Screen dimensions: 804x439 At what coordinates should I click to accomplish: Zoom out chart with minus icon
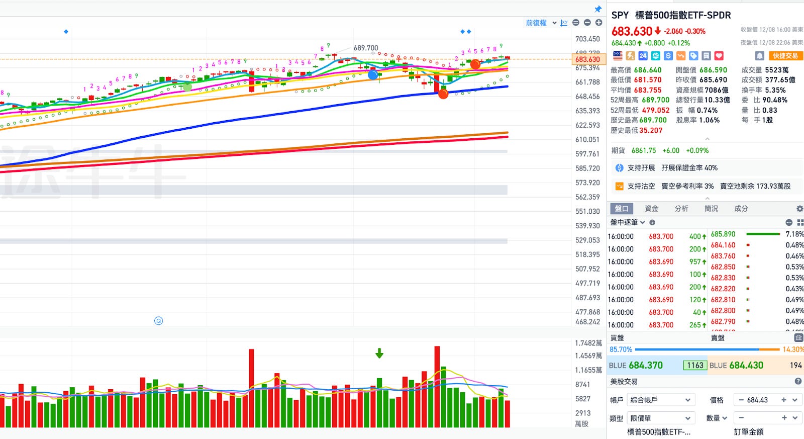click(587, 23)
